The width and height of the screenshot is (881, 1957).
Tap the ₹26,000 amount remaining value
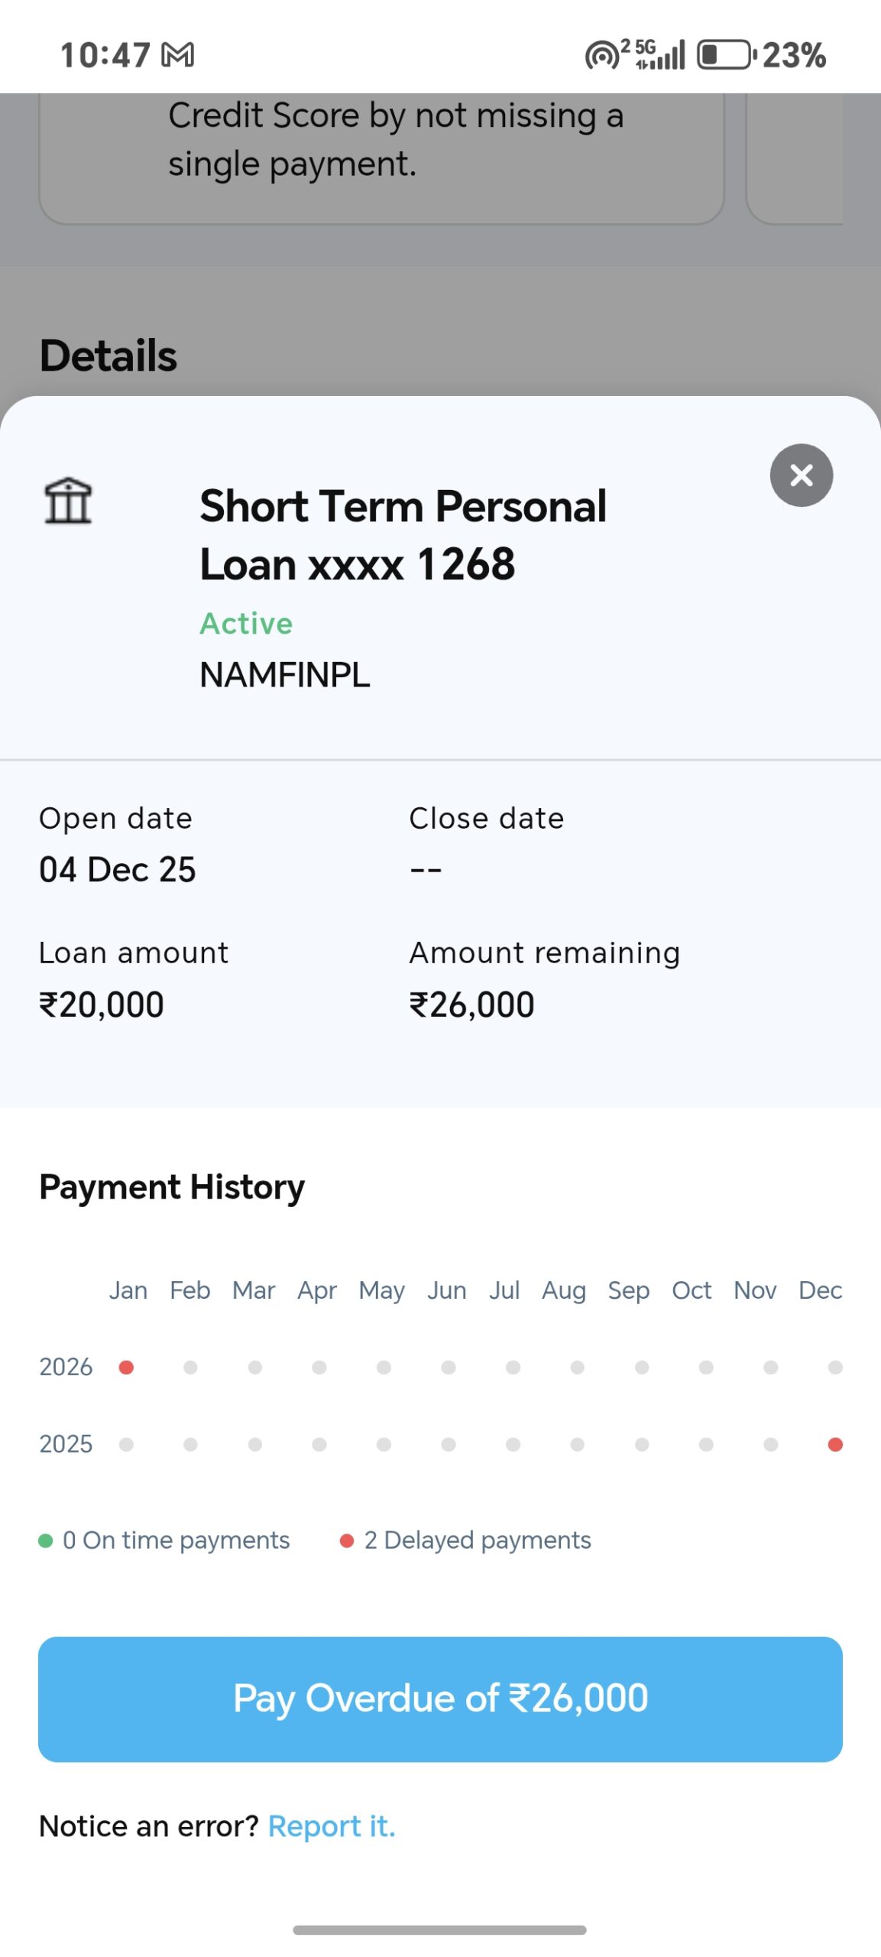point(471,1004)
